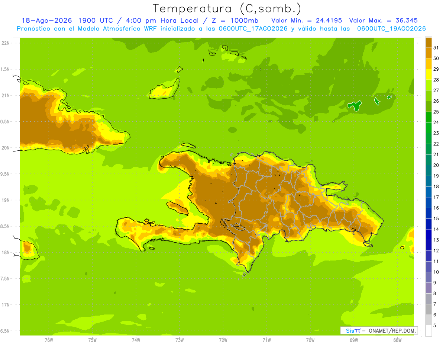Click legend value "11" on color scale
Viewport: 446px width, 345px height.
436,261
